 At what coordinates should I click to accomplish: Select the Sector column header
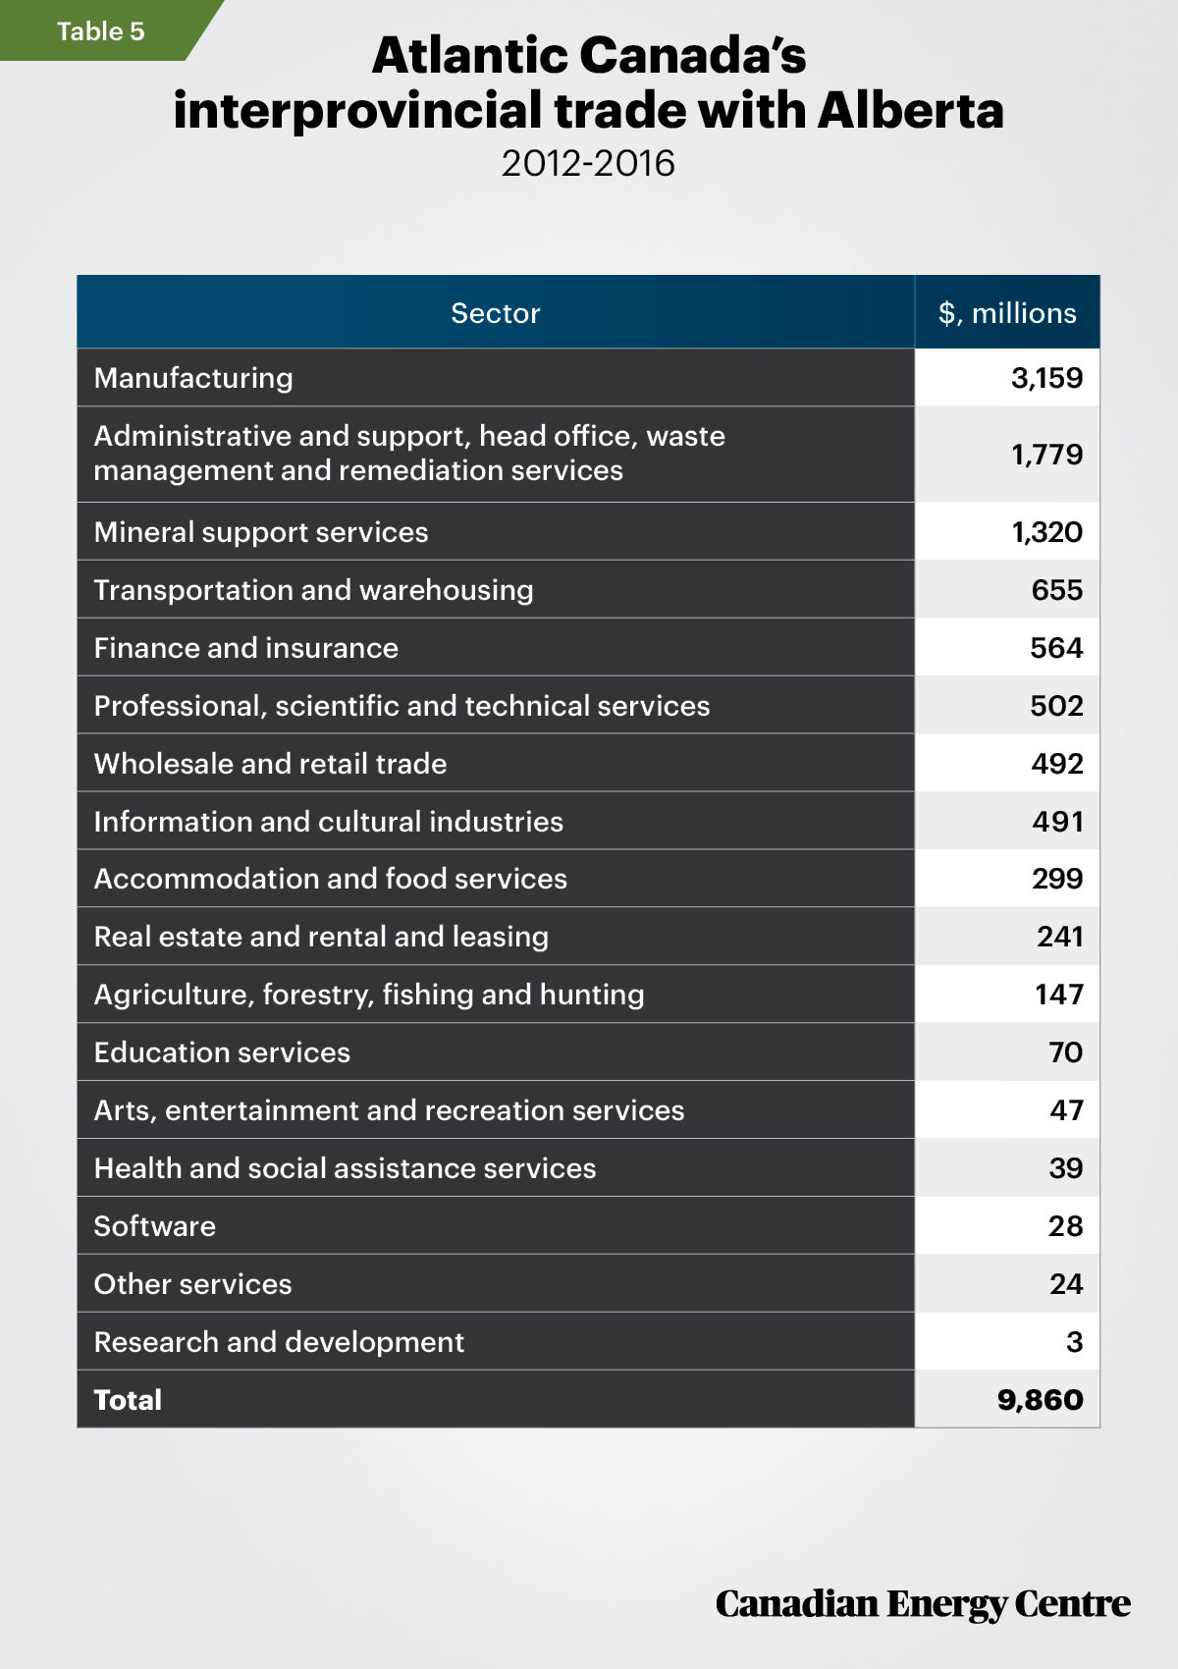tap(496, 312)
